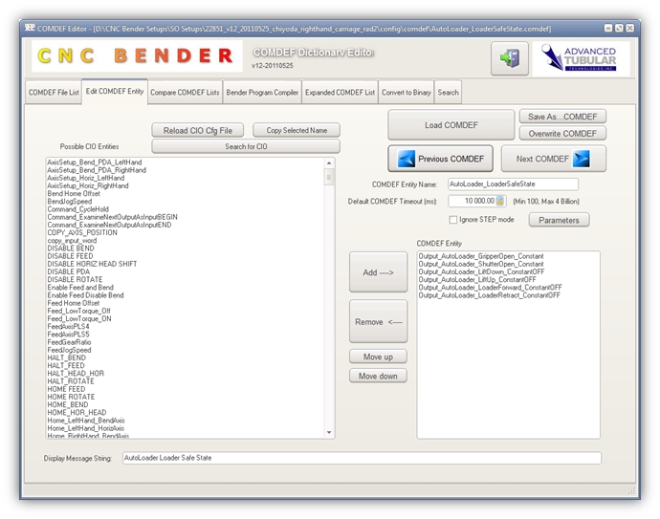Click the Move down button

click(378, 376)
